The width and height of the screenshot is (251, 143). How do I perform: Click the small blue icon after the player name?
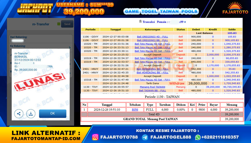[185, 22]
